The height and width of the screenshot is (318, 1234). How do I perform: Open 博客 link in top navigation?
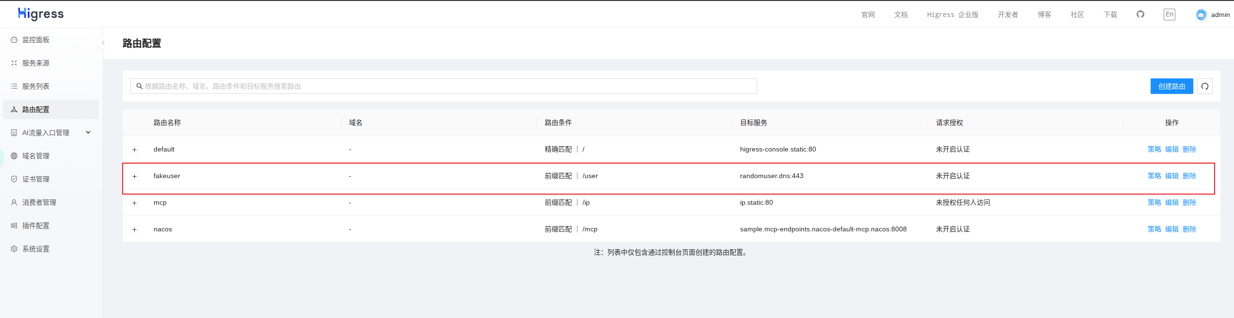click(1044, 15)
